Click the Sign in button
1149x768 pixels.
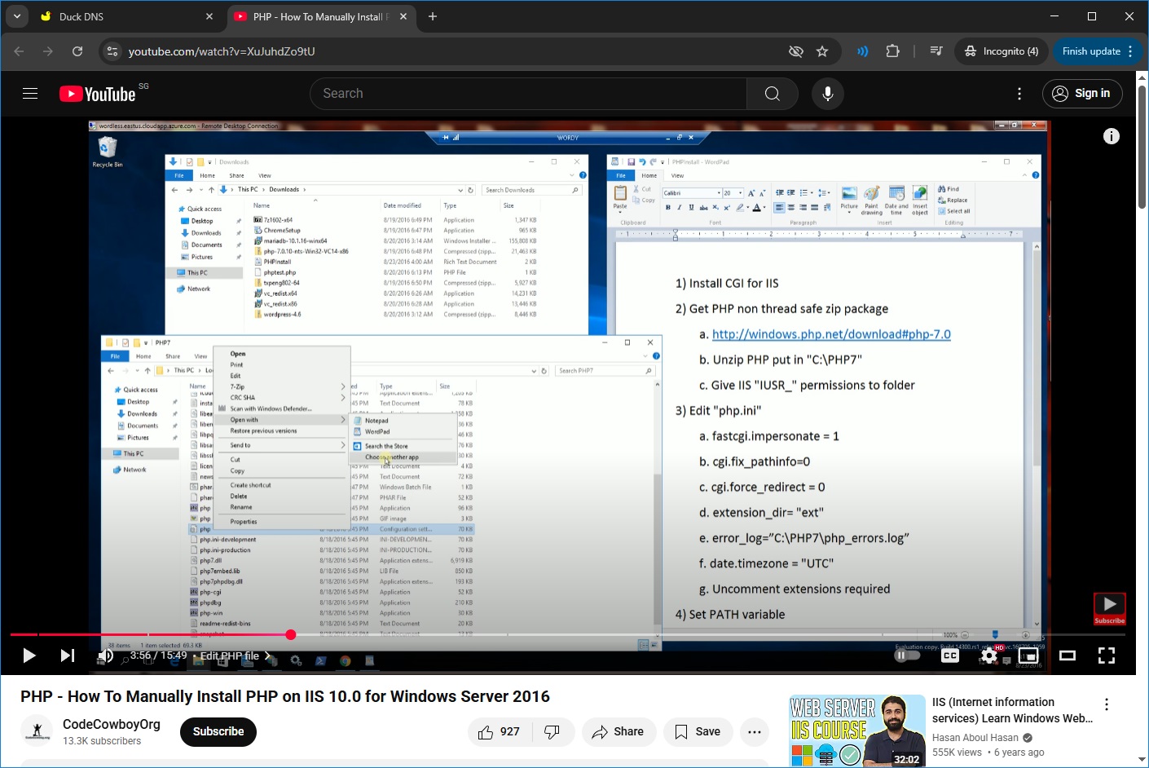(1081, 94)
